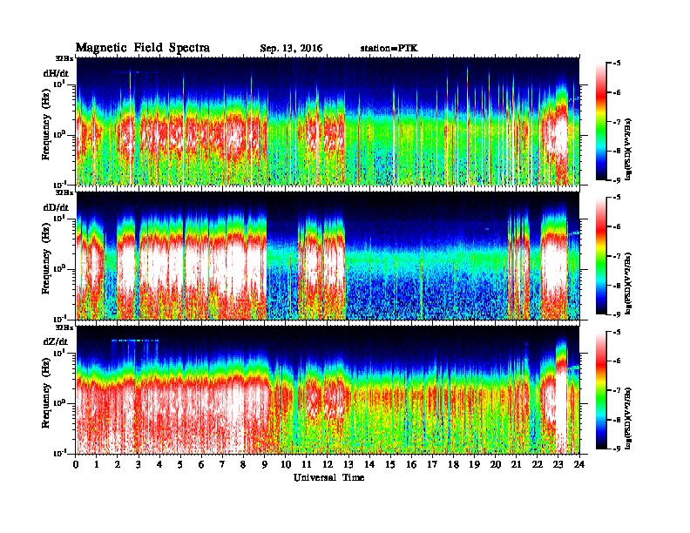Click hour 8 on the Universal Time axis
Image resolution: width=690 pixels, height=533 pixels.
click(x=243, y=465)
